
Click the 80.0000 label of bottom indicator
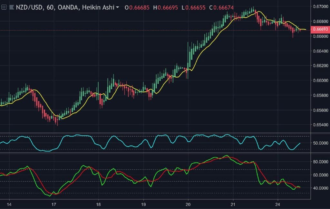click(x=321, y=162)
